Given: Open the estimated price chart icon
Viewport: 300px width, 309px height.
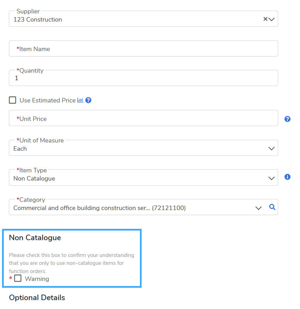Looking at the screenshot, I should (x=80, y=100).
